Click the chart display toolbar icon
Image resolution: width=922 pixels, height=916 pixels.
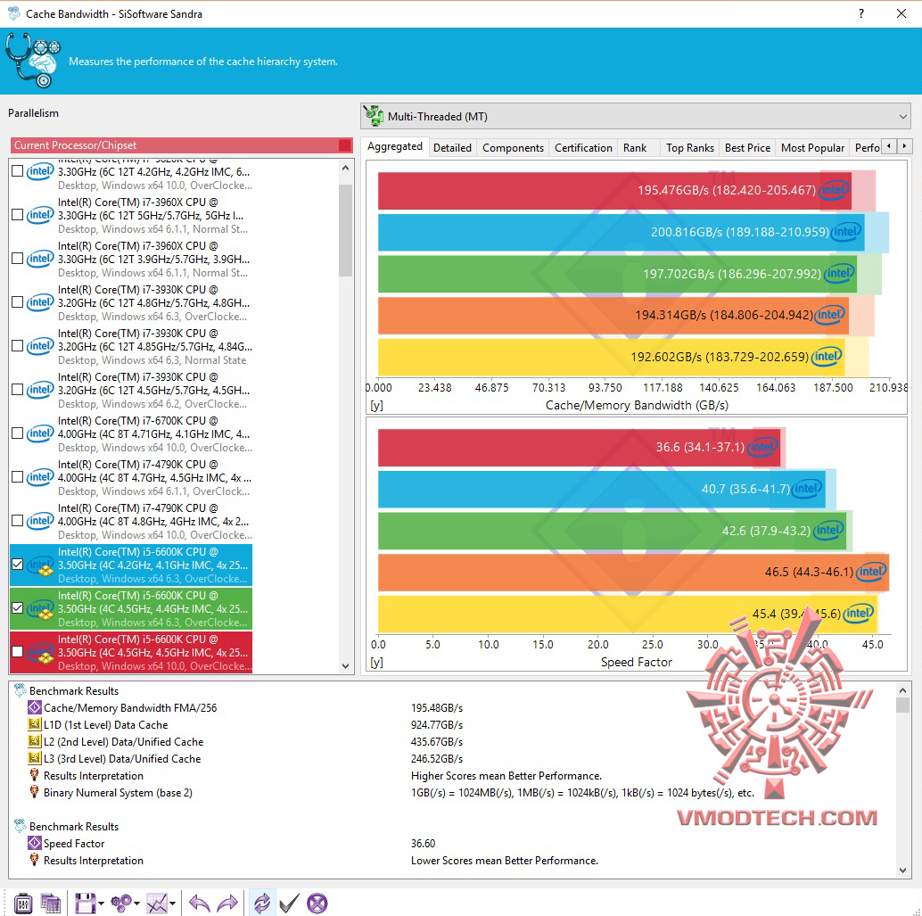tap(158, 903)
